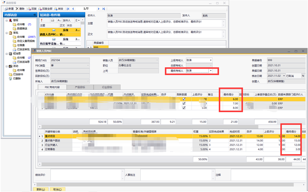This screenshot has height=192, width=308.
Task: Click the 绩效评价 text field
Action: 85,175
